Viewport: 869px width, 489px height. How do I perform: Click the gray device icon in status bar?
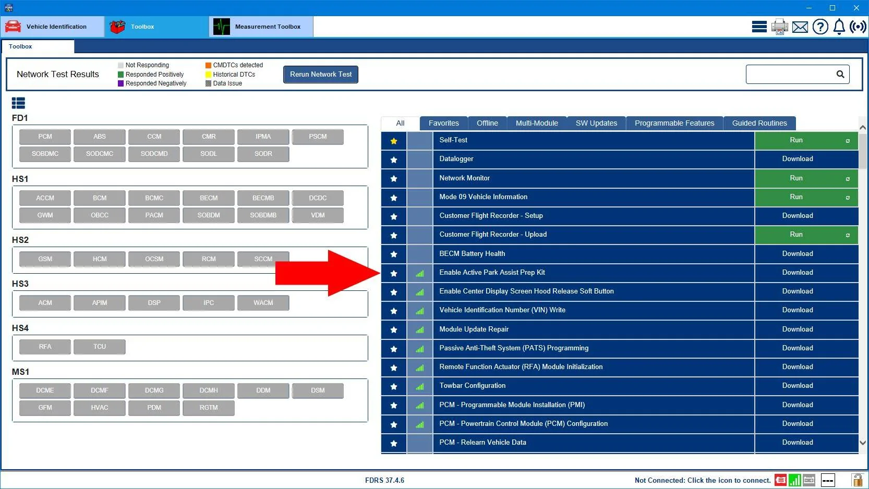coord(809,480)
